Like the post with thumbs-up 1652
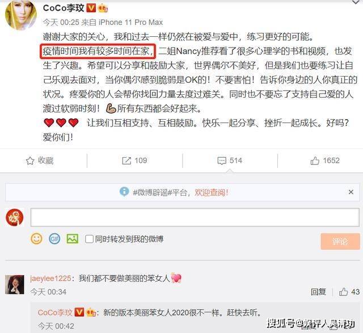Screen dimensions: 363x333 pyautogui.click(x=315, y=161)
